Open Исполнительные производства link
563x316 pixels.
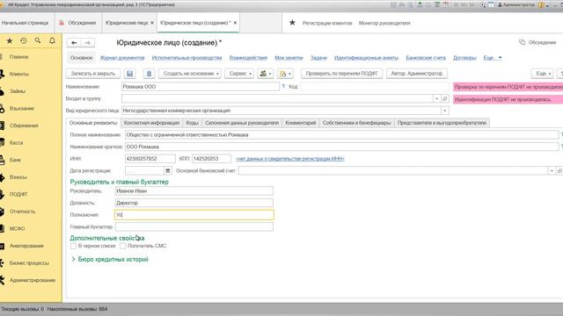[x=186, y=58]
